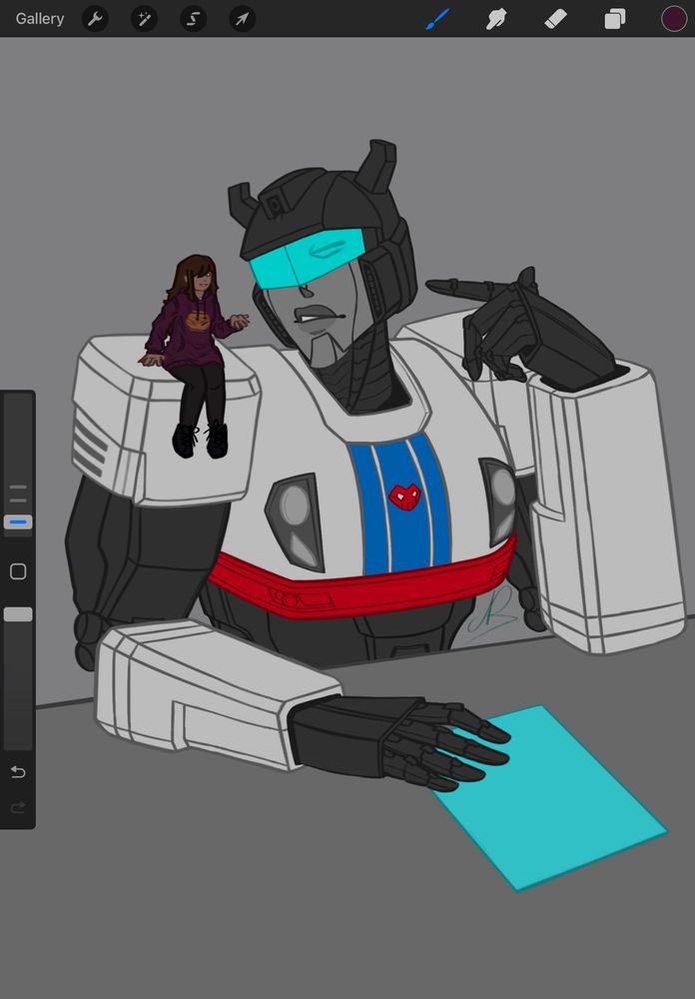Activate the Transform arrow tool
Image resolution: width=695 pixels, height=999 pixels.
pyautogui.click(x=242, y=19)
